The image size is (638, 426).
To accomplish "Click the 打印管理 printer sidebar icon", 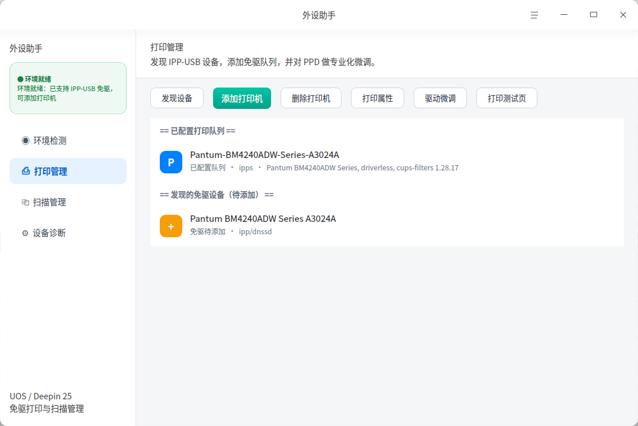I will 25,171.
